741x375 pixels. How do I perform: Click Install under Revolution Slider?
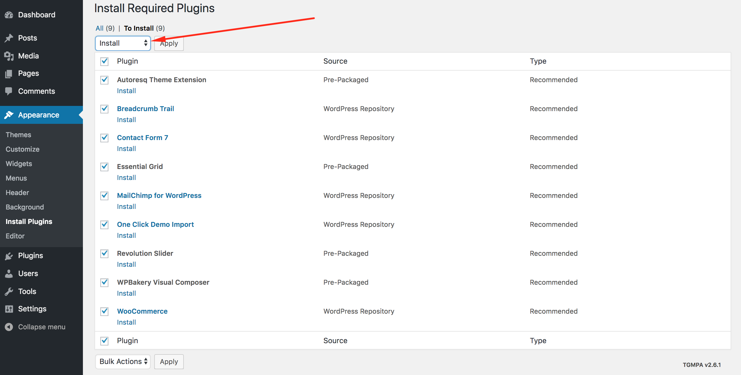click(126, 264)
